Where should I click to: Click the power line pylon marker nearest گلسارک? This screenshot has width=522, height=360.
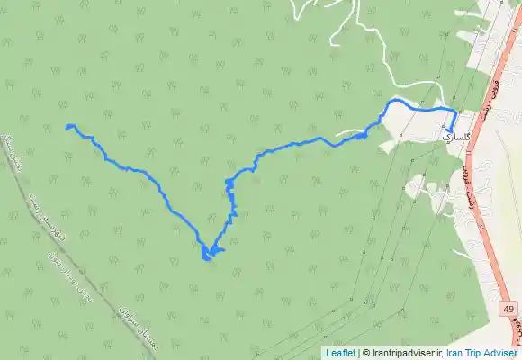click(444, 126)
